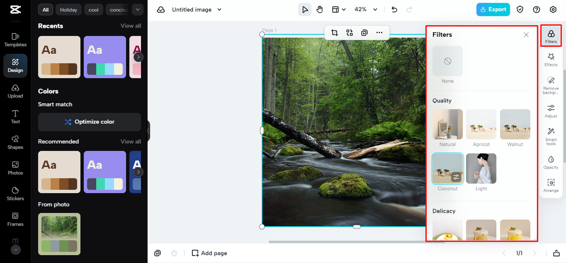Screen dimensions: 566x263
Task: Apply the Walnut filter
Action: [x=515, y=124]
